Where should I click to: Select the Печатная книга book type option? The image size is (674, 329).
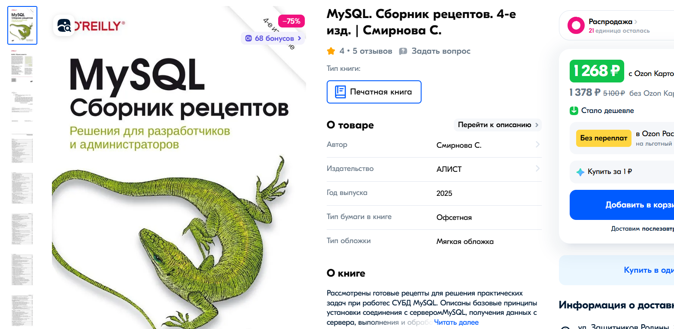(x=374, y=92)
